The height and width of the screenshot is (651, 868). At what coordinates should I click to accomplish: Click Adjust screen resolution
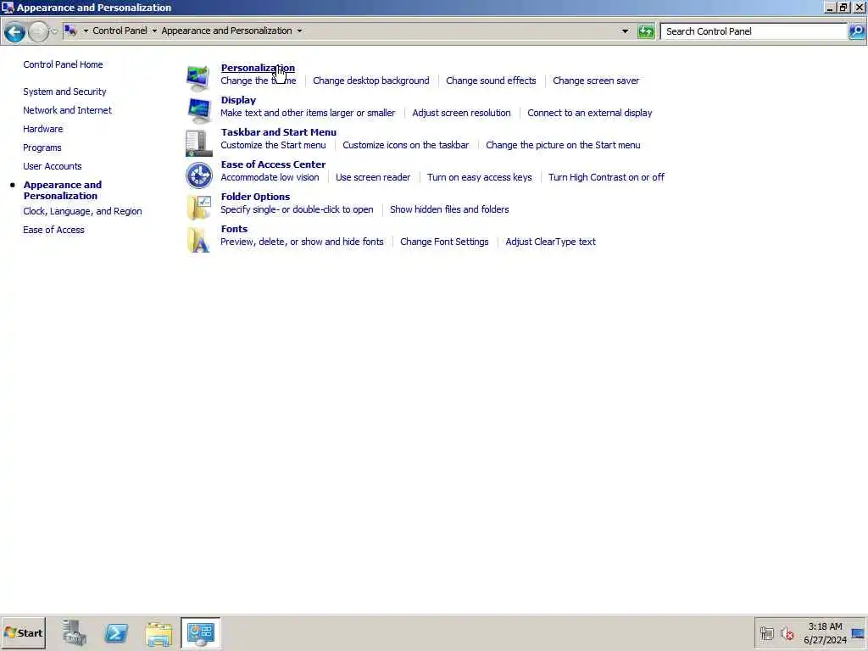point(461,113)
